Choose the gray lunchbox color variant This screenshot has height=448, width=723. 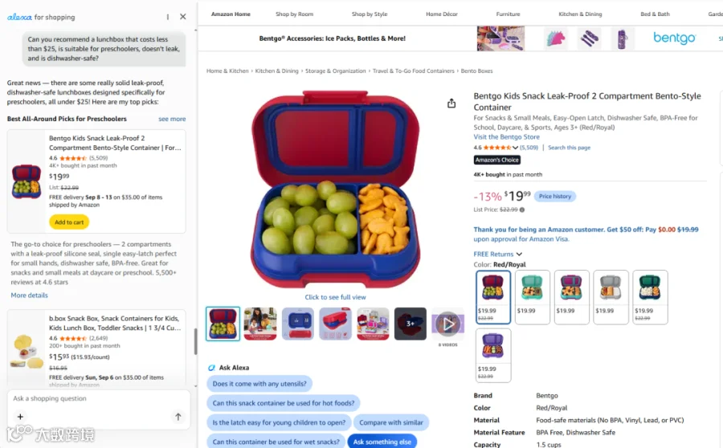point(611,297)
